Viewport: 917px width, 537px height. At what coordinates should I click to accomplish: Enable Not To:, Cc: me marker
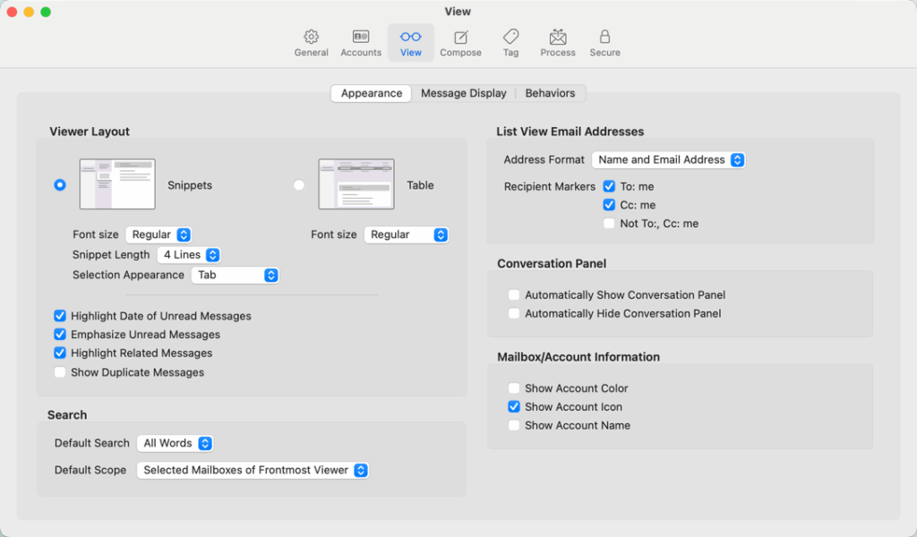(609, 223)
